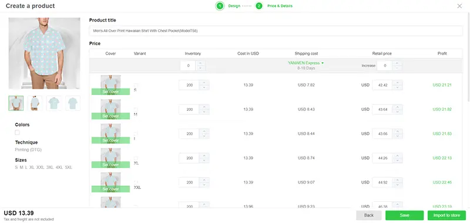
Task: Click the bulk inventory field showing 0
Action: 188,66
